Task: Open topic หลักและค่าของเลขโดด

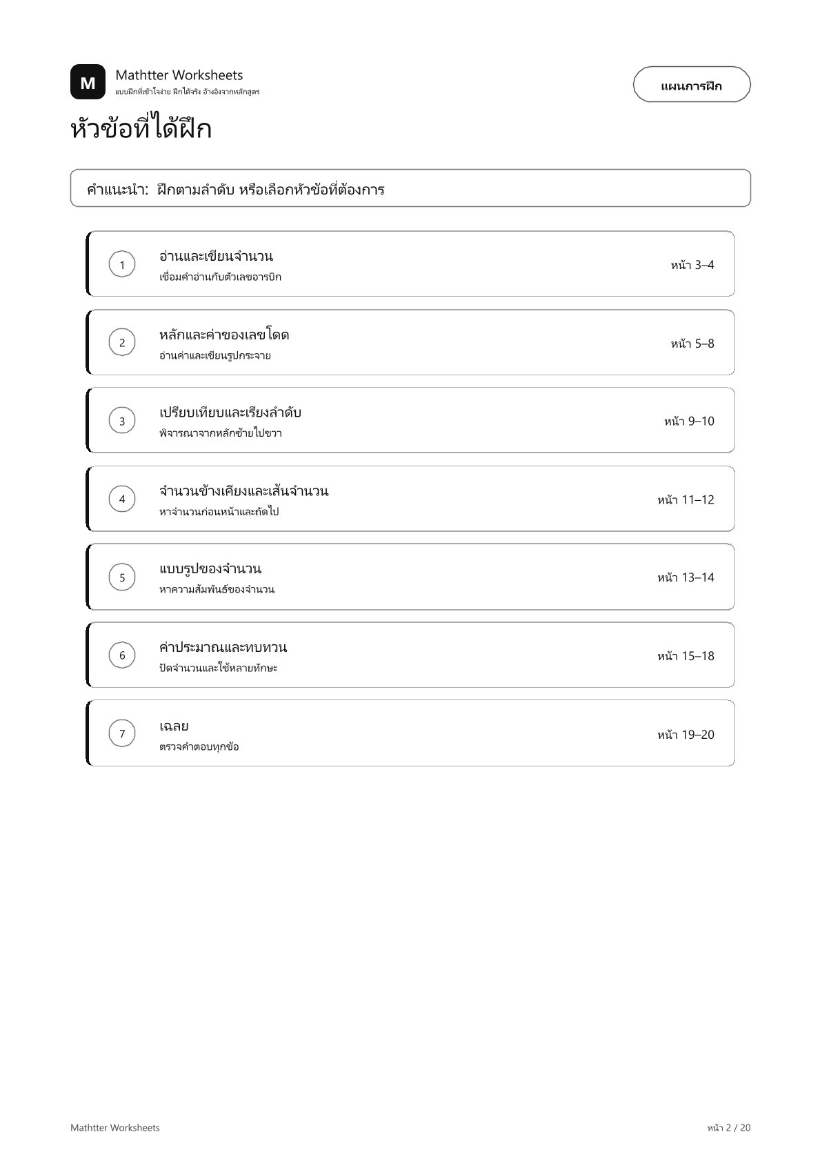Action: (410, 343)
